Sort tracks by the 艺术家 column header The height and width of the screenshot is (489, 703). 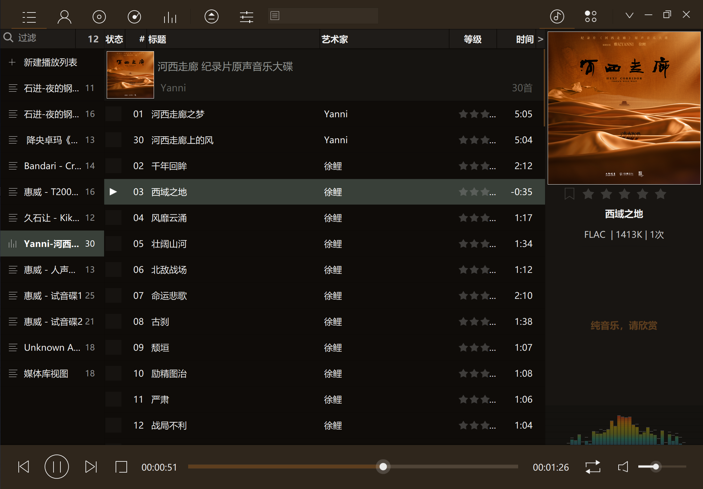(x=335, y=39)
